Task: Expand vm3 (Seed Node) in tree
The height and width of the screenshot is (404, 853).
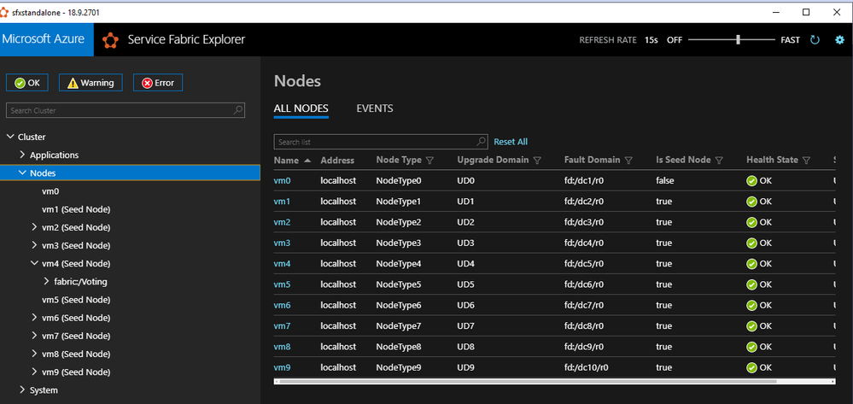Action: tap(34, 245)
